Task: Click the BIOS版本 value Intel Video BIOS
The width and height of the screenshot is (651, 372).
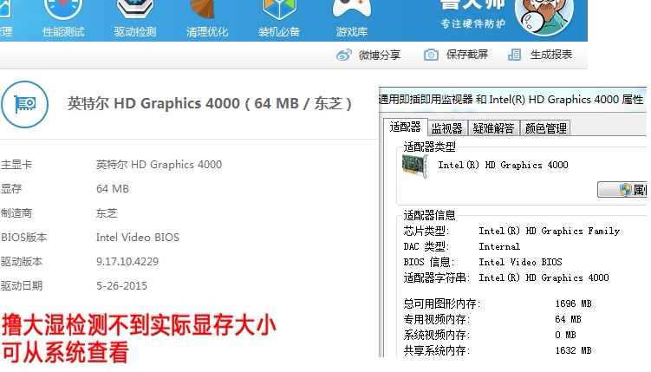Action: [138, 238]
